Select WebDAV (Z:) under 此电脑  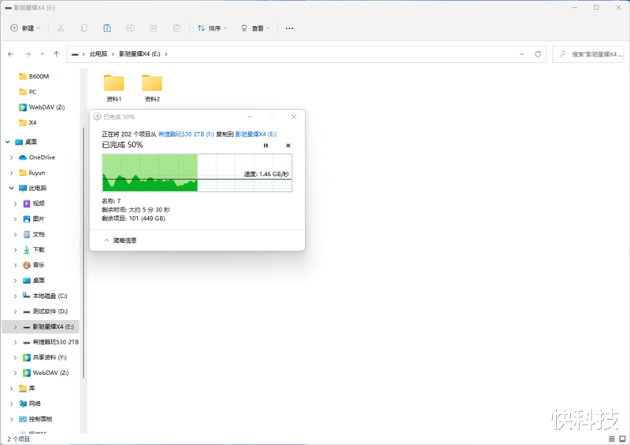(46, 373)
